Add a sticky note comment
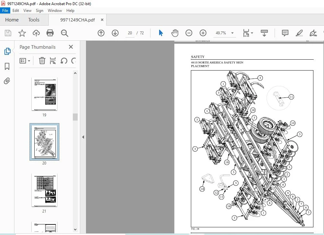 pos(285,33)
